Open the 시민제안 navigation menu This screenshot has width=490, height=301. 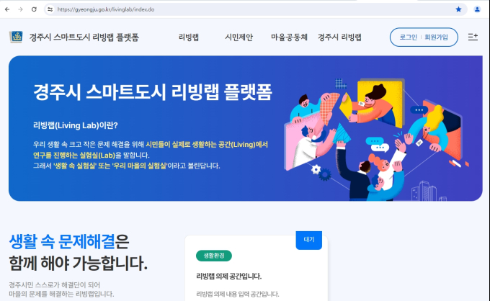click(x=239, y=37)
